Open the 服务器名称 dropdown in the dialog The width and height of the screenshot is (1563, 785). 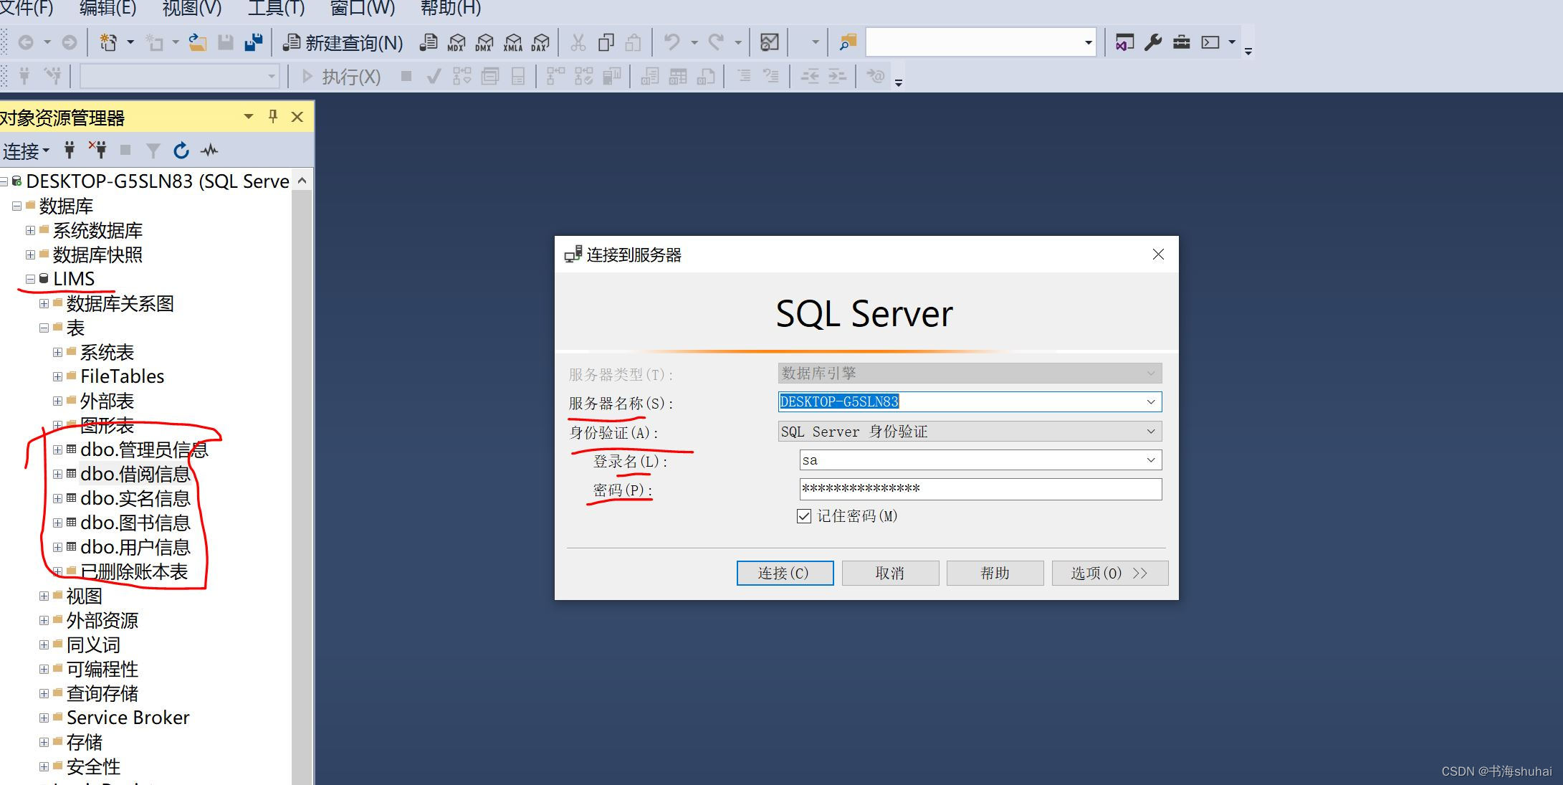point(1151,401)
